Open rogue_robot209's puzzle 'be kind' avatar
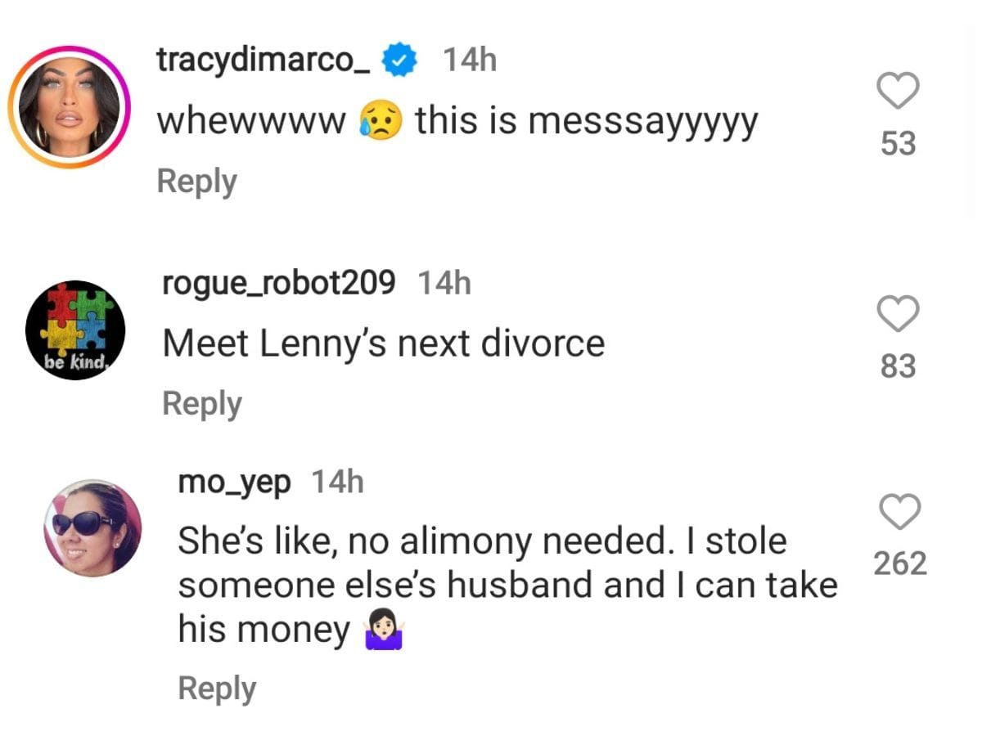Image resolution: width=982 pixels, height=736 pixels. click(x=74, y=330)
